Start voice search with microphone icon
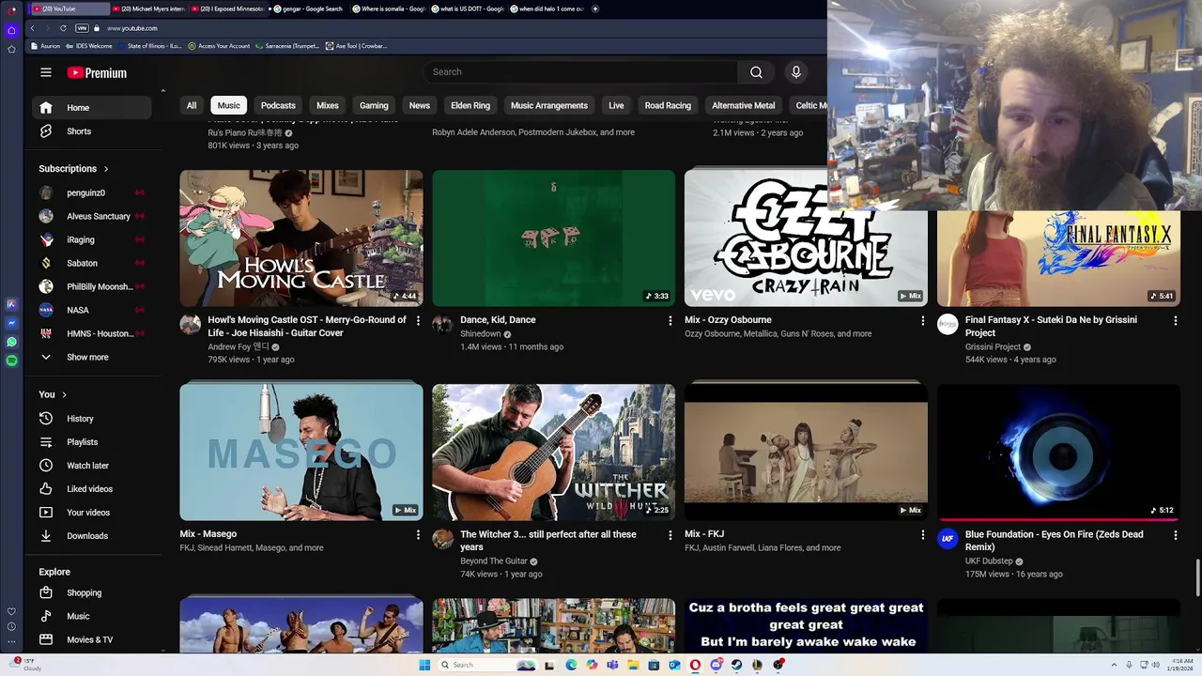Image resolution: width=1202 pixels, height=676 pixels. coord(796,72)
